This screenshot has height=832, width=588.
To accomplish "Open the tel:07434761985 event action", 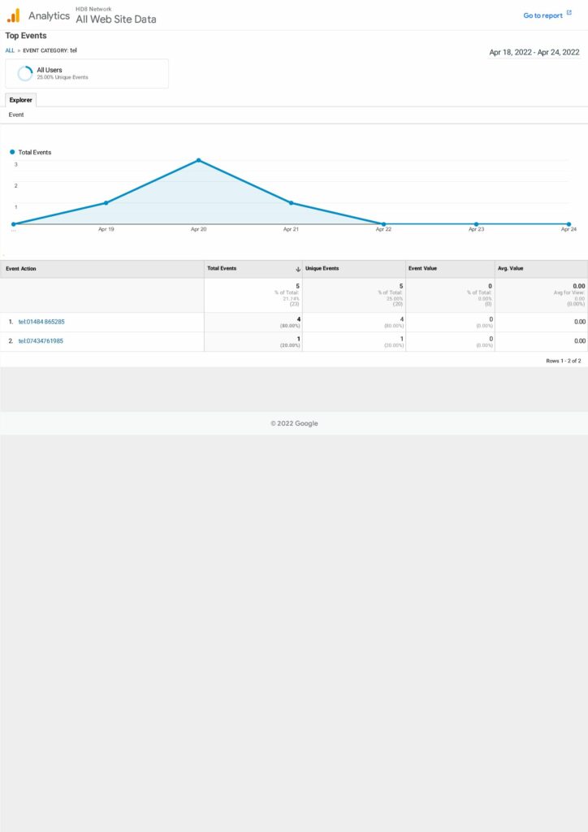I will coord(41,341).
